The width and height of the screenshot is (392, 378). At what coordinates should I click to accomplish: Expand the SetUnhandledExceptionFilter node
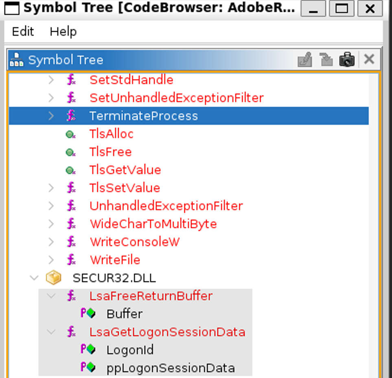point(51,98)
